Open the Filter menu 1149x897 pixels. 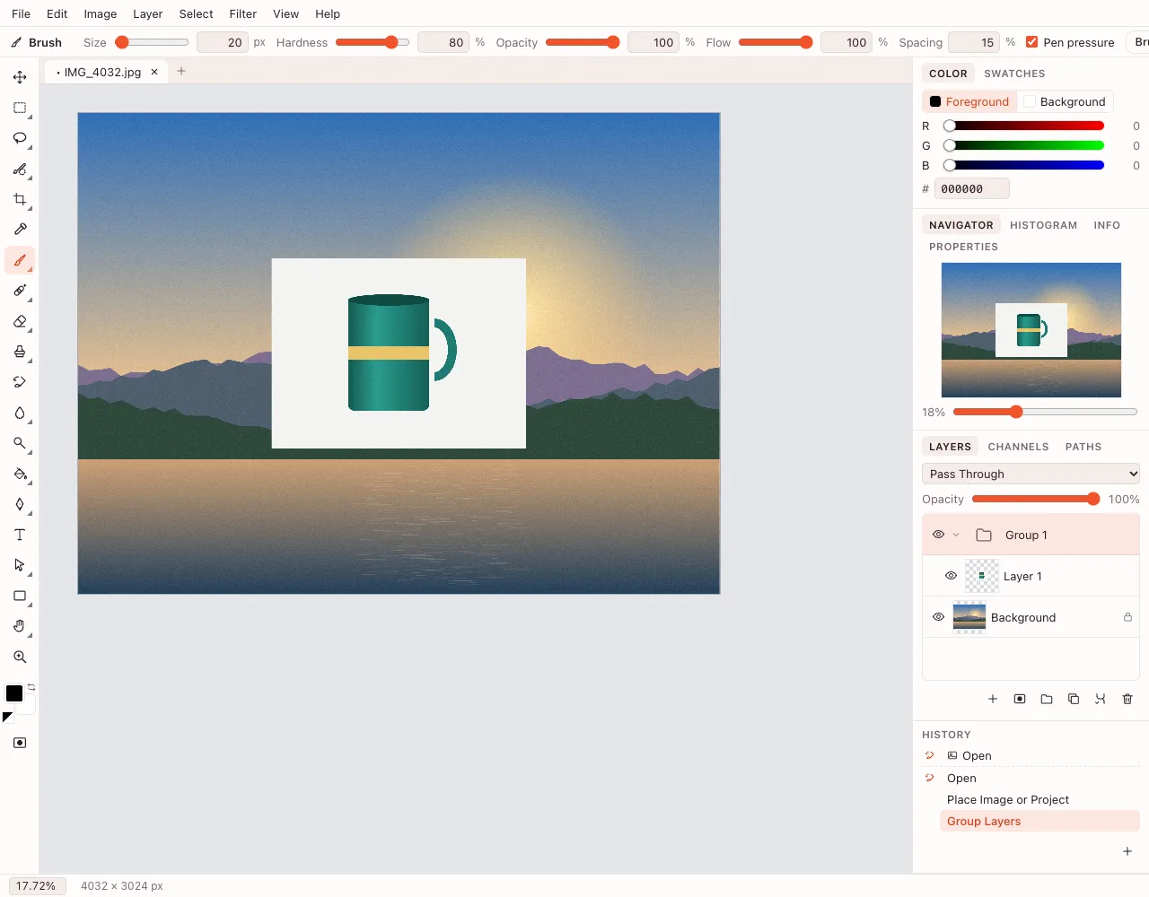point(242,13)
